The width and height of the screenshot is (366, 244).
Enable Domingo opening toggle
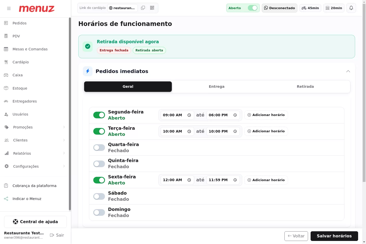click(99, 212)
